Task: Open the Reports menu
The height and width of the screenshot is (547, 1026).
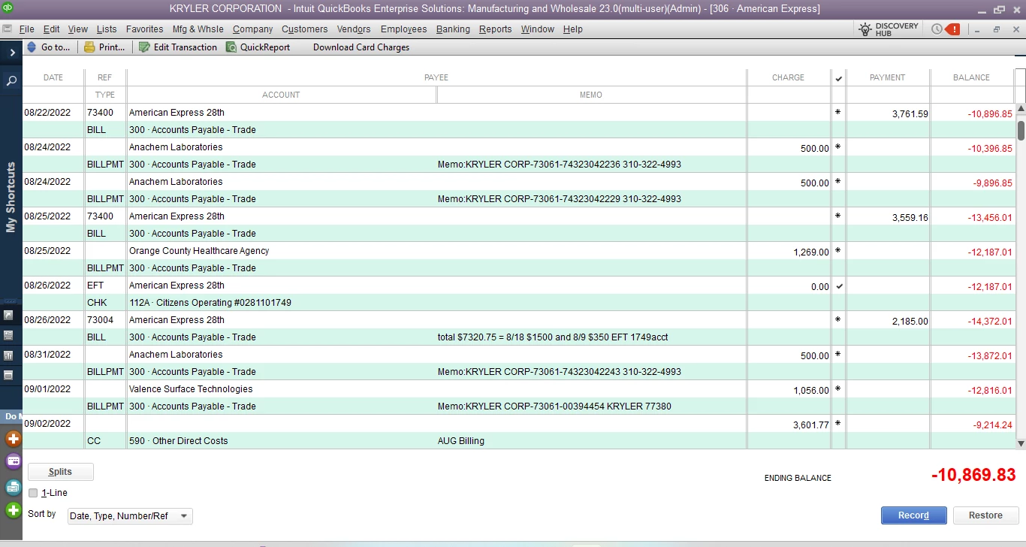Action: tap(495, 29)
